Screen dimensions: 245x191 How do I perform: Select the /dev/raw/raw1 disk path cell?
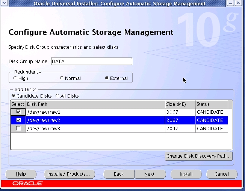pyautogui.click(x=95, y=112)
